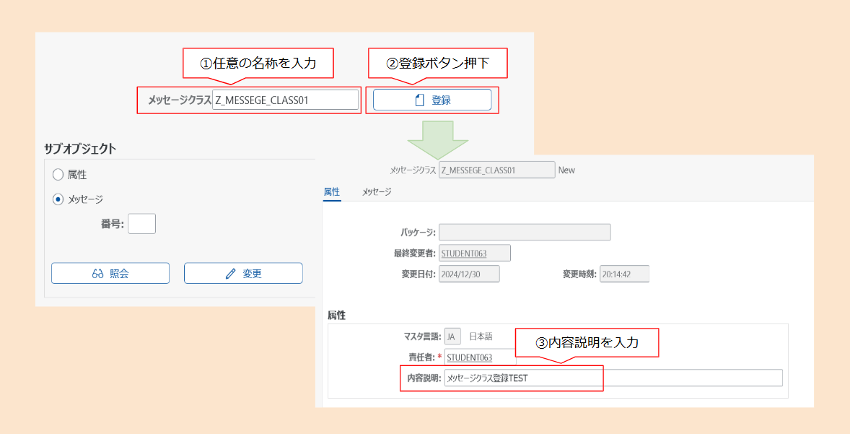Switch to the メッセージ tab
The image size is (850, 434).
tap(378, 192)
